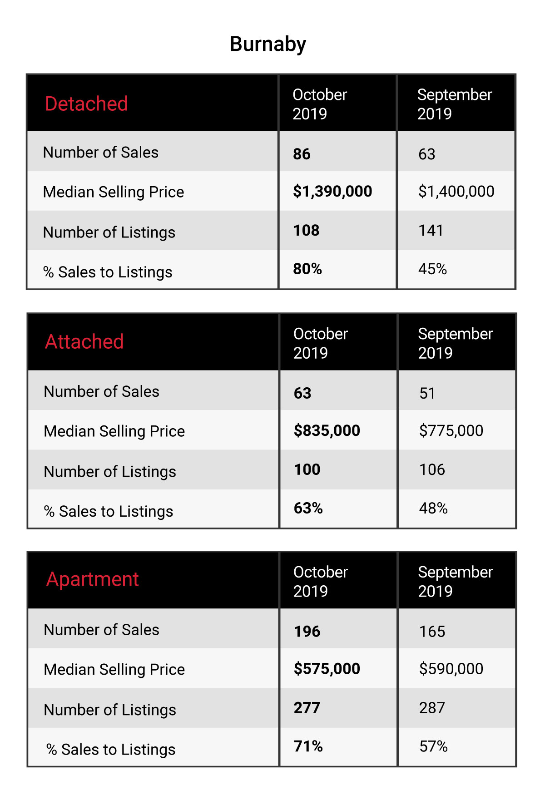Image resolution: width=545 pixels, height=795 pixels.
Task: Select the red Detached table header
Action: [x=86, y=104]
